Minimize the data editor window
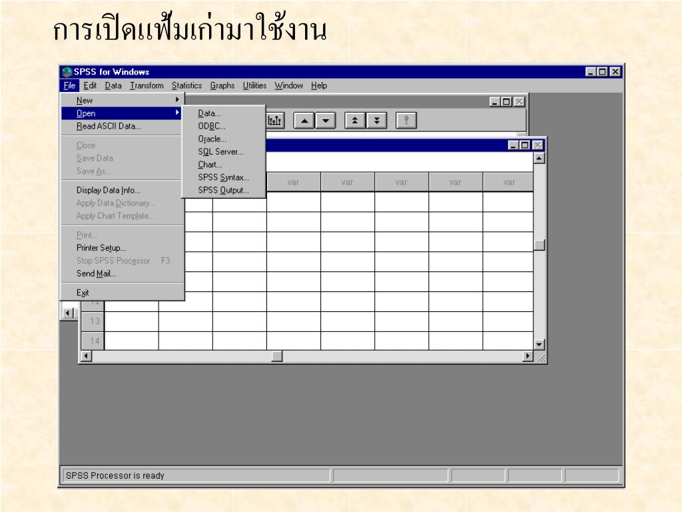The width and height of the screenshot is (682, 512). pyautogui.click(x=513, y=145)
